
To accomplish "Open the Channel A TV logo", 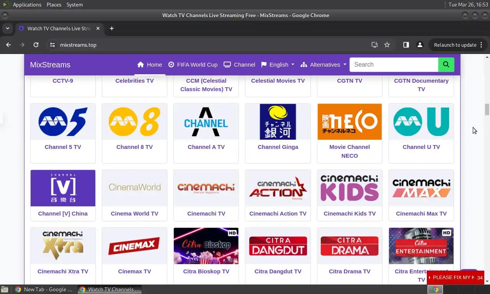I will click(x=206, y=122).
